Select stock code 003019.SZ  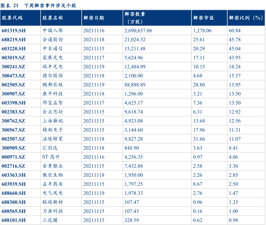coord(14,58)
